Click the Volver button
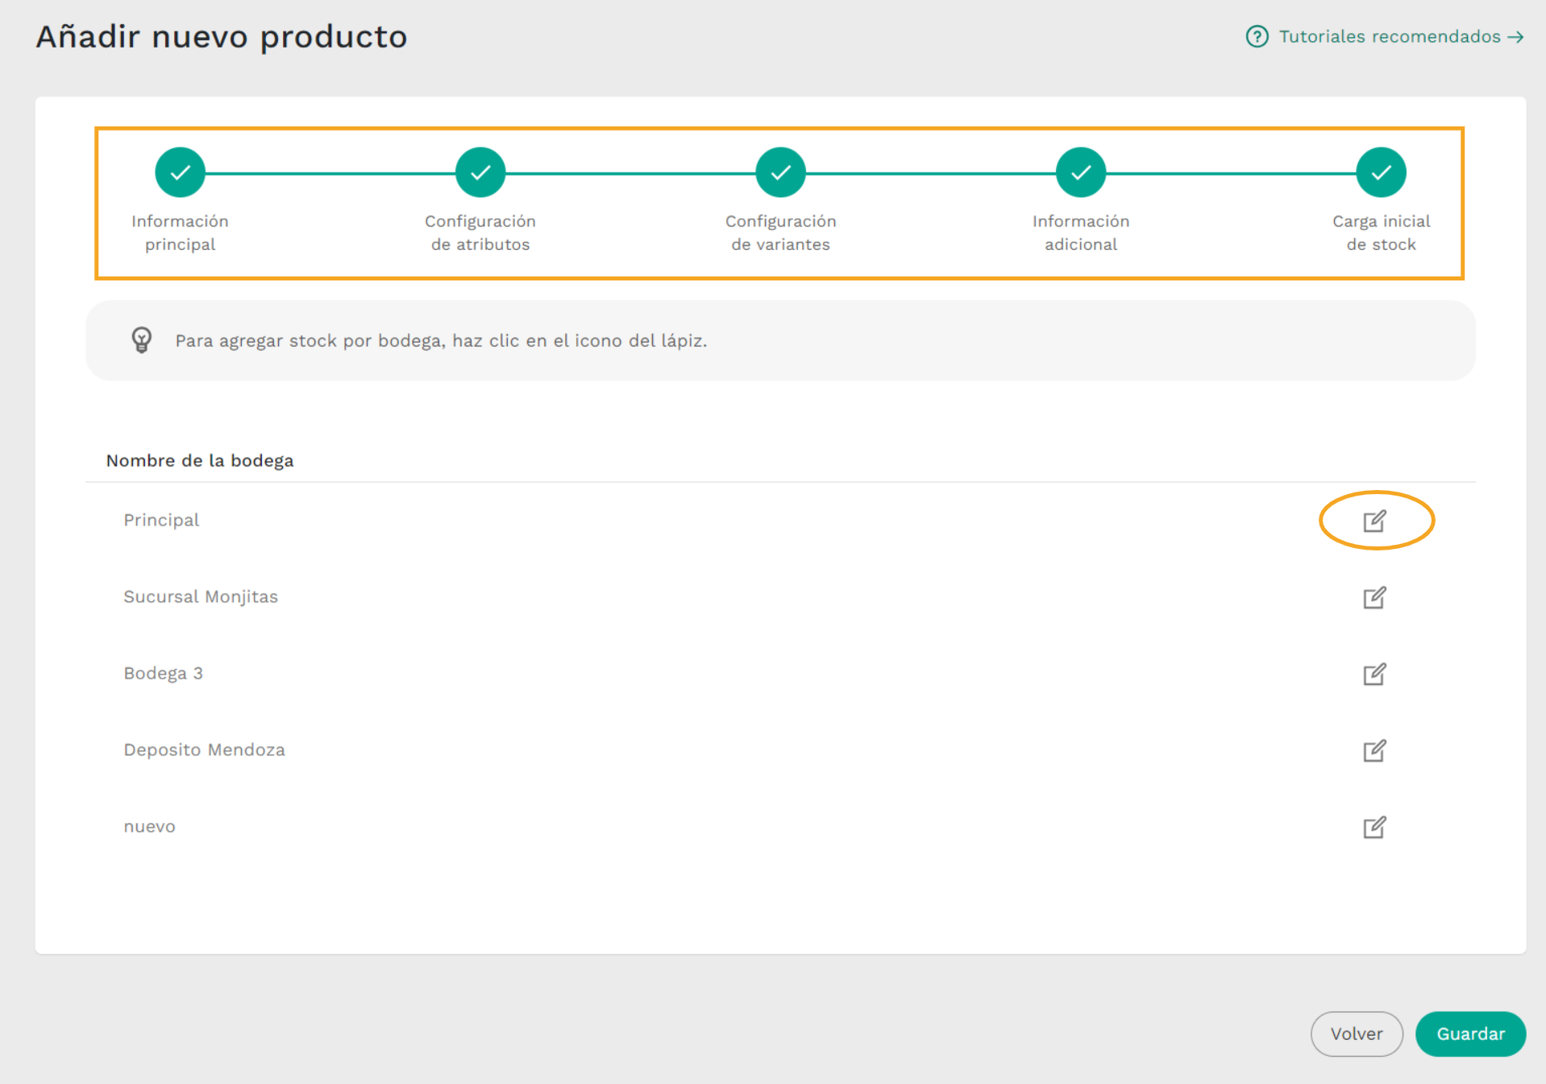 pos(1357,1033)
